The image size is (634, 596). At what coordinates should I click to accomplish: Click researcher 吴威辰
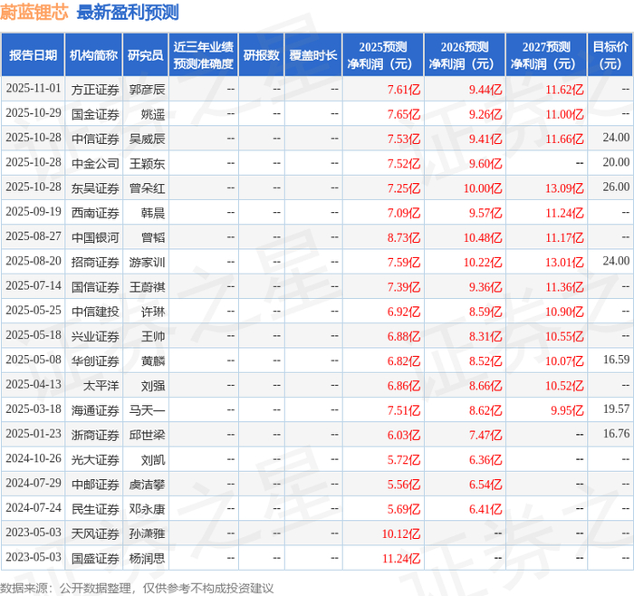click(147, 139)
